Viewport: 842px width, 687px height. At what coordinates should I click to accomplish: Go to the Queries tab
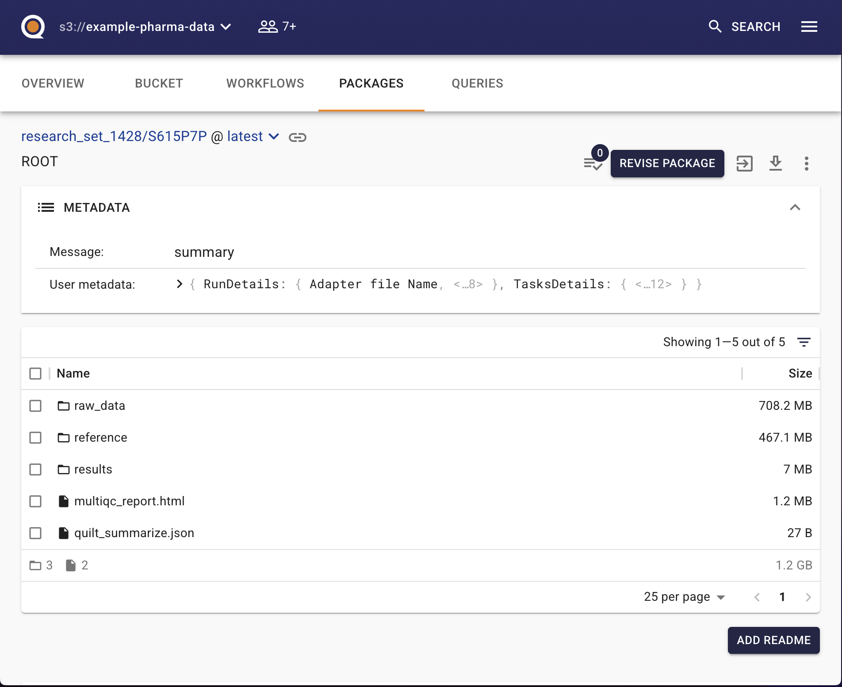coord(477,84)
